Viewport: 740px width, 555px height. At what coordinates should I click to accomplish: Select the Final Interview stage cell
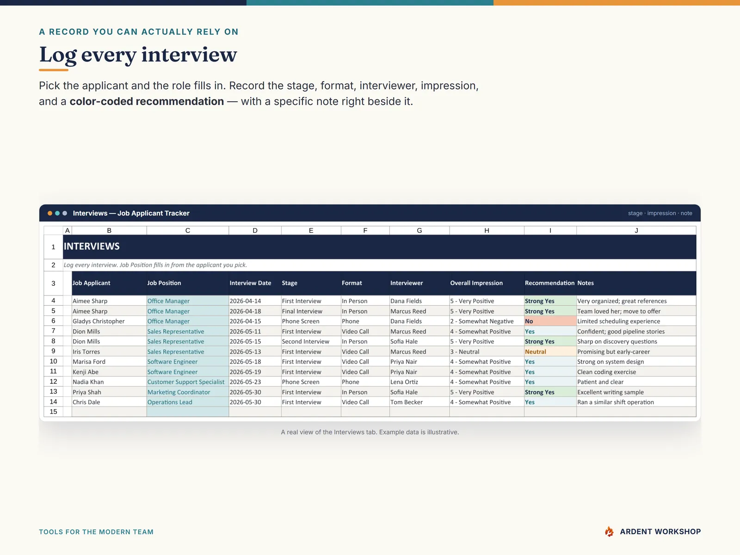[x=311, y=311]
